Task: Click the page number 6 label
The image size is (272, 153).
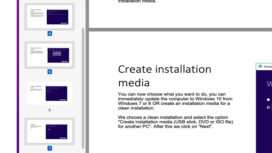Action: (x=50, y=110)
